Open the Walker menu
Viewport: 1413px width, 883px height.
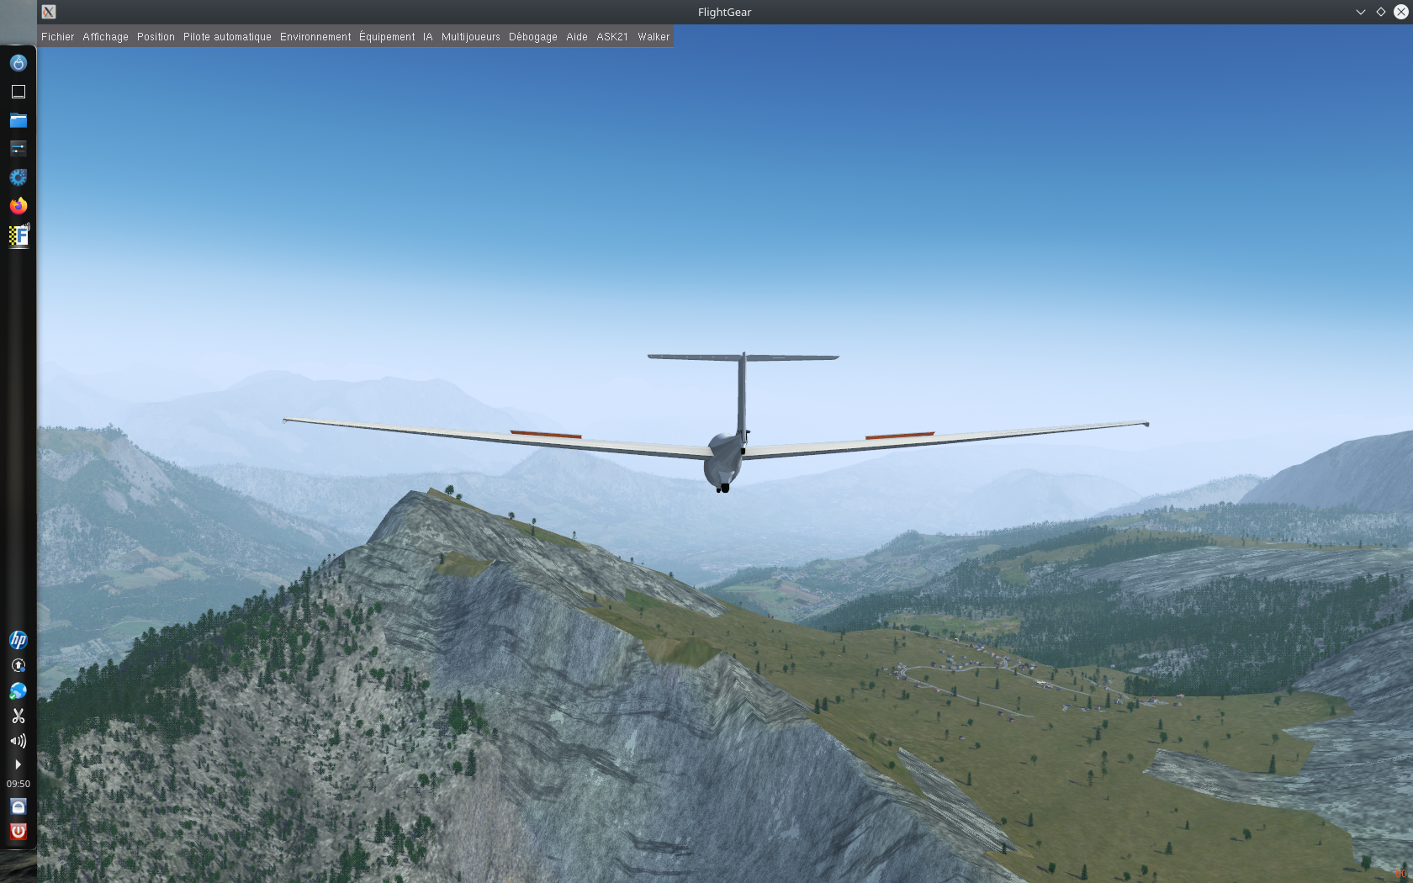pyautogui.click(x=654, y=37)
